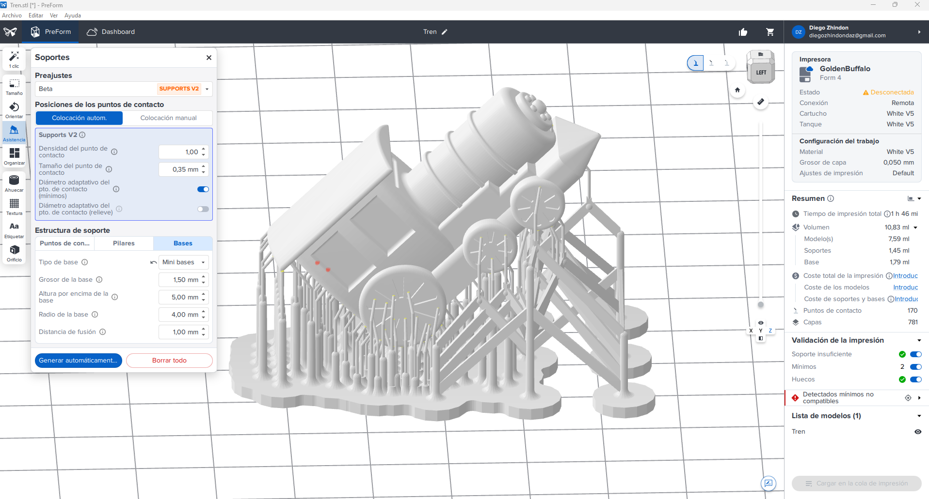Open the Etiquetar label tool
The height and width of the screenshot is (499, 929).
[x=14, y=230]
